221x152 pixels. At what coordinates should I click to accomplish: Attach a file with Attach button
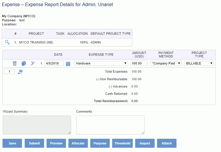coord(167,143)
